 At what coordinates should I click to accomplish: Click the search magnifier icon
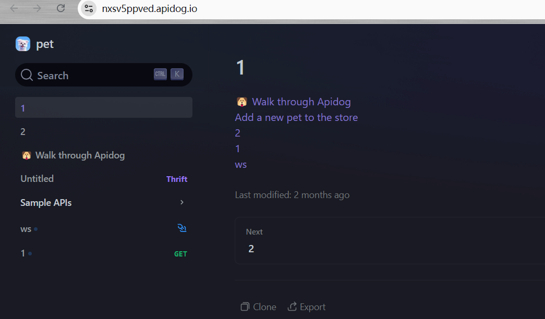(27, 75)
